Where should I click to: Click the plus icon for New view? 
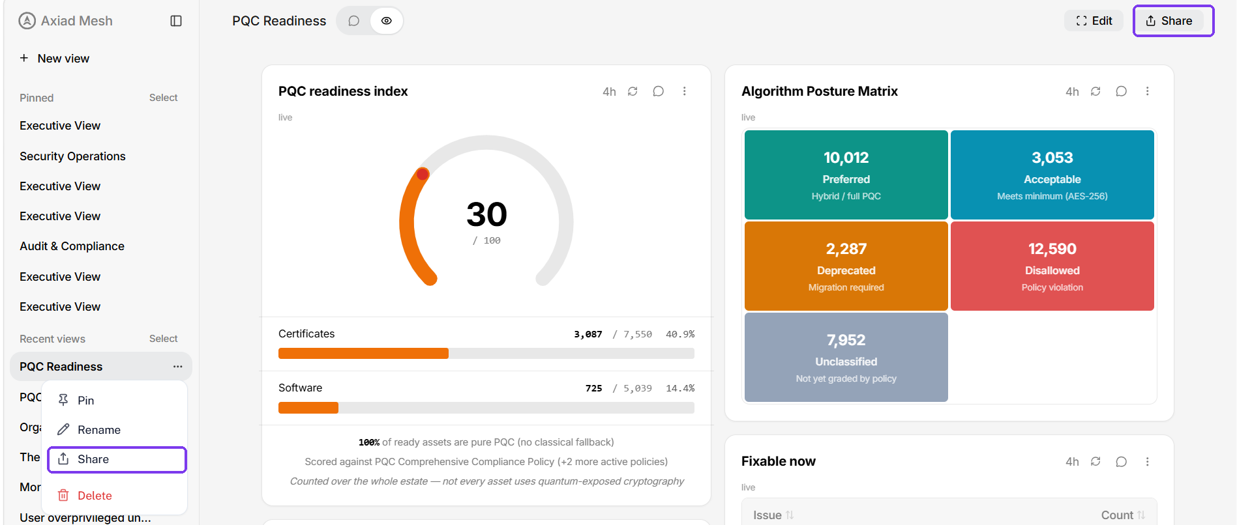(24, 58)
